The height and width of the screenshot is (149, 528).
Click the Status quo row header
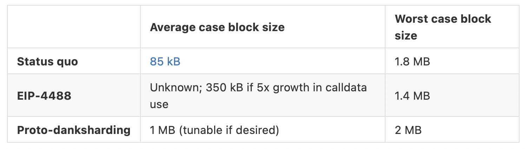click(x=47, y=62)
